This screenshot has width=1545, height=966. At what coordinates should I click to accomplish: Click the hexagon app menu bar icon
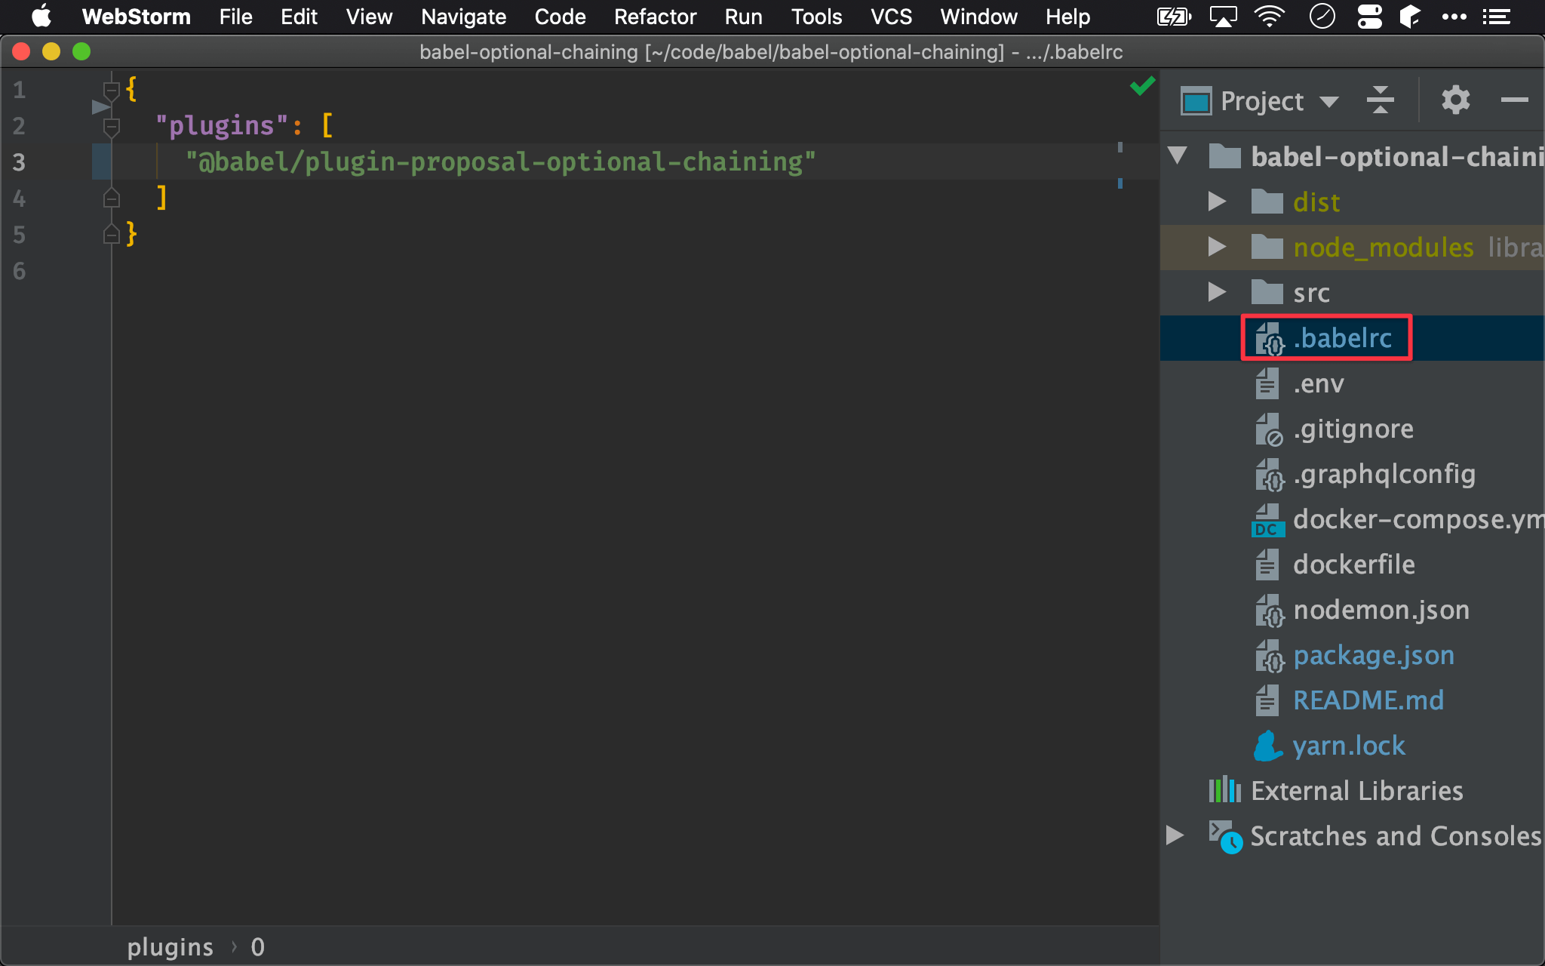click(1409, 16)
